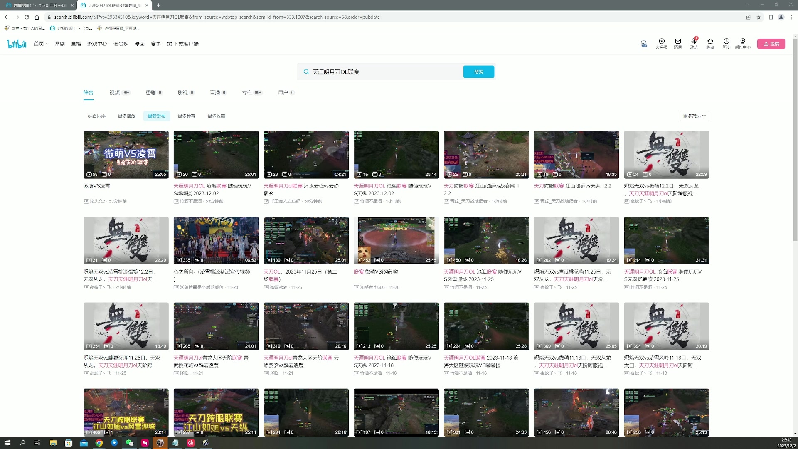Select the 最多弹幕 sort option
The height and width of the screenshot is (449, 798).
(186, 116)
